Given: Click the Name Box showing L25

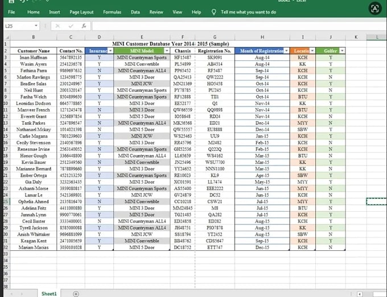Looking at the screenshot, I should point(19,26).
